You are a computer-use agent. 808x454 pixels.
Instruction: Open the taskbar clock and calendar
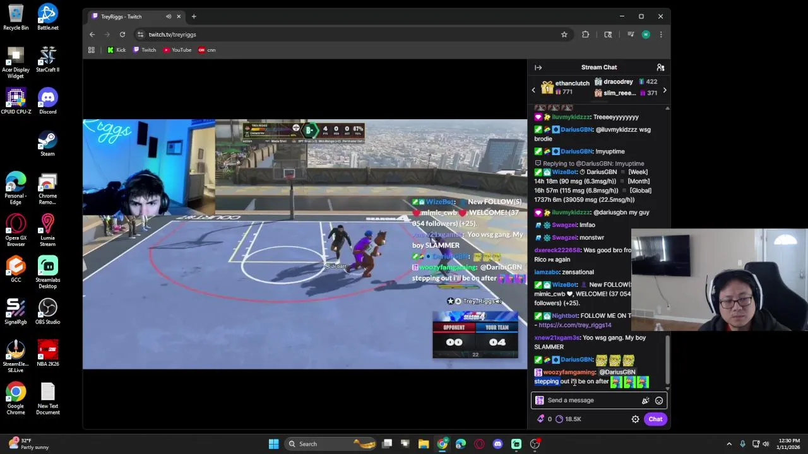tap(788, 444)
